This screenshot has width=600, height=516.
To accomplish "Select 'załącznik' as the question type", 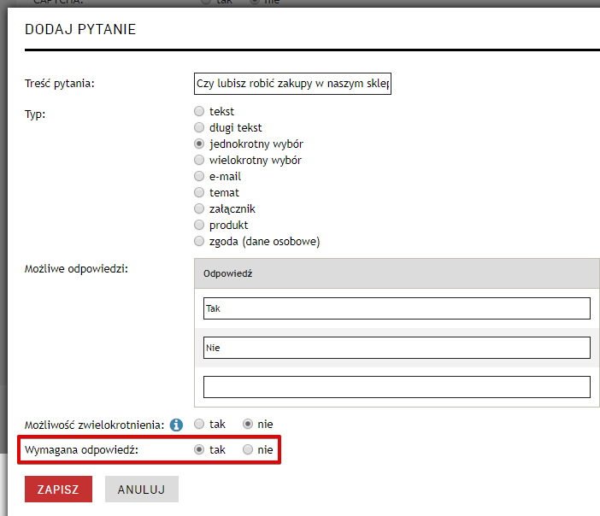I will pyautogui.click(x=199, y=208).
